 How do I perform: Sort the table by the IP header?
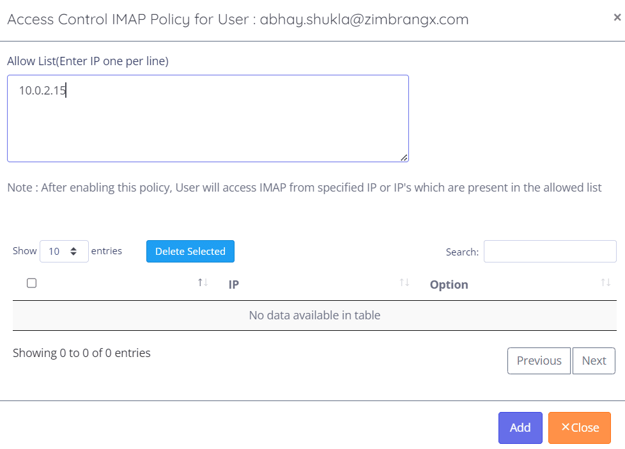234,285
